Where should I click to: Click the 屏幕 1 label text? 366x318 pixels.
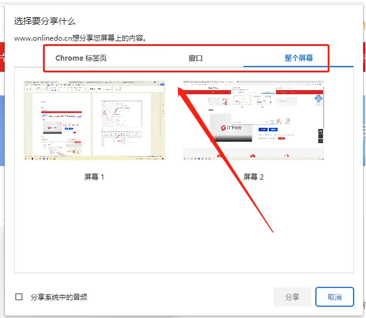[94, 177]
